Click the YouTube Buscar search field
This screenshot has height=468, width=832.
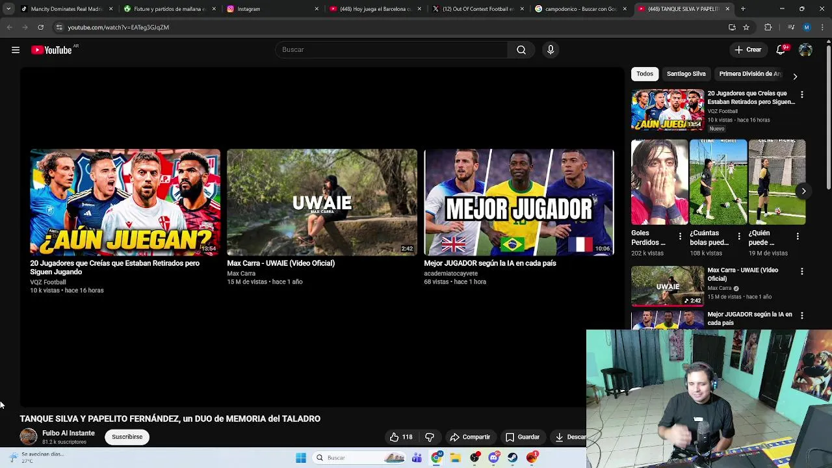[392, 50]
